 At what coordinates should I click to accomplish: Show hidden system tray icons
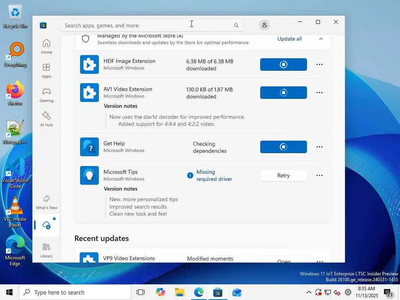click(309, 292)
